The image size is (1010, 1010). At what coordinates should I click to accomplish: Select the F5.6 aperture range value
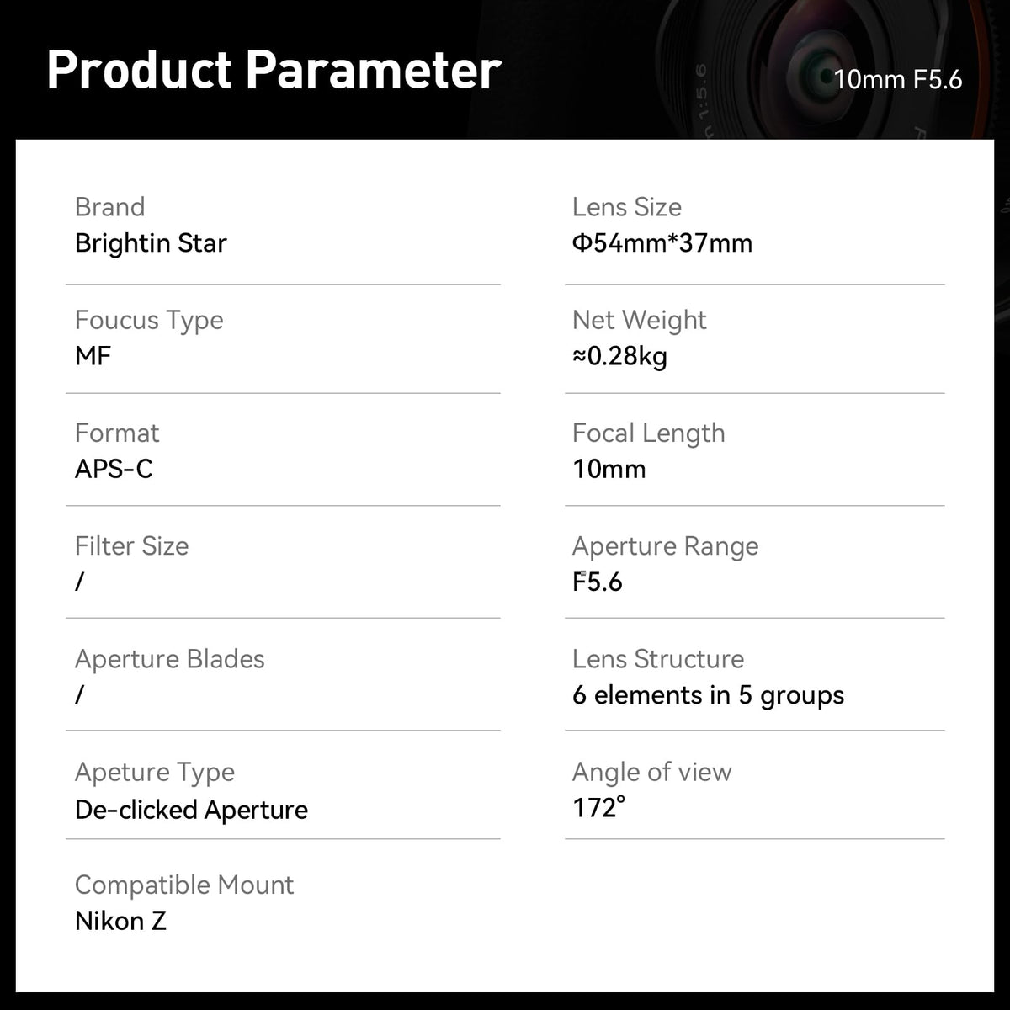[597, 582]
